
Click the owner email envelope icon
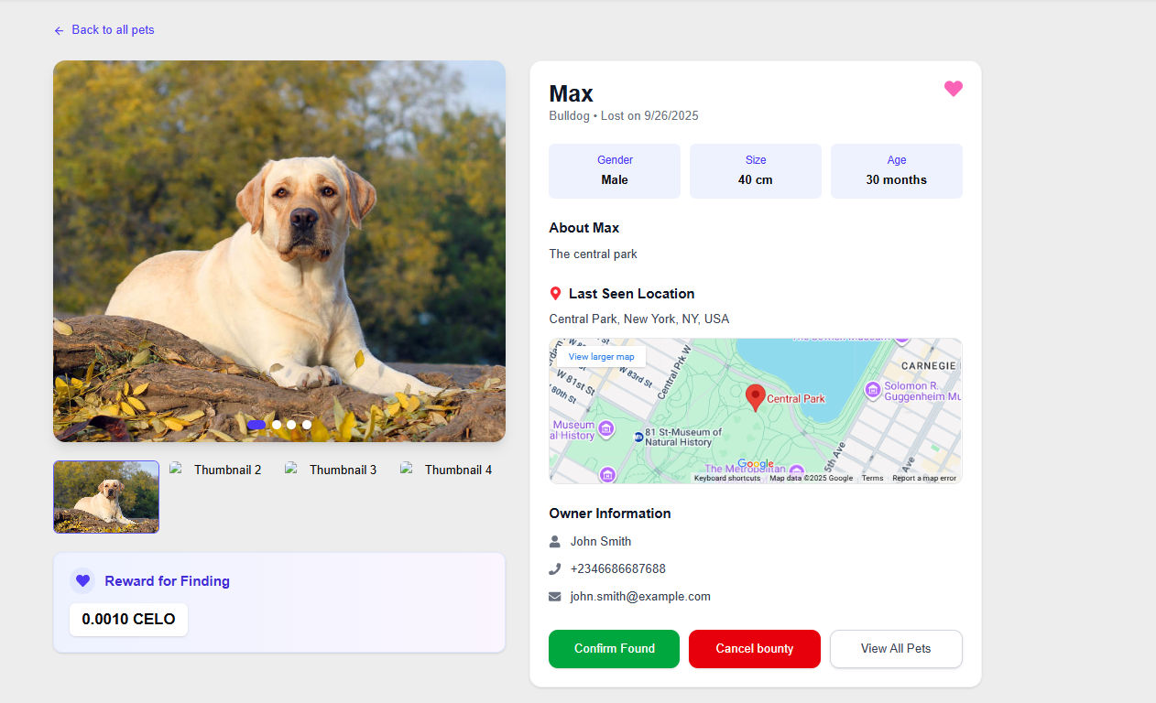coord(554,596)
